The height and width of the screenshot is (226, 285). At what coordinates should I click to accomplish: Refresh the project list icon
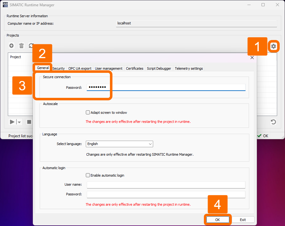(x=31, y=46)
